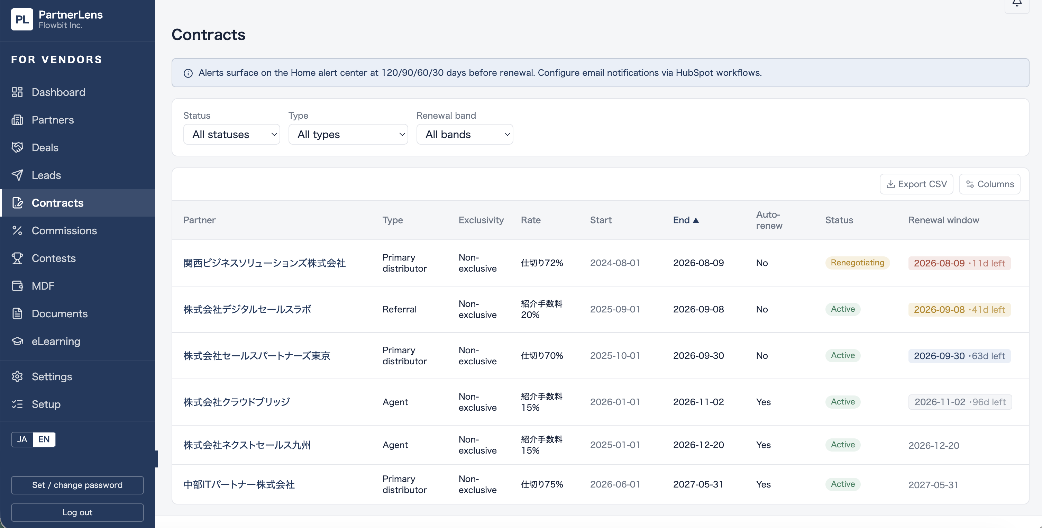
Task: Click the Status column header
Action: [x=839, y=220]
